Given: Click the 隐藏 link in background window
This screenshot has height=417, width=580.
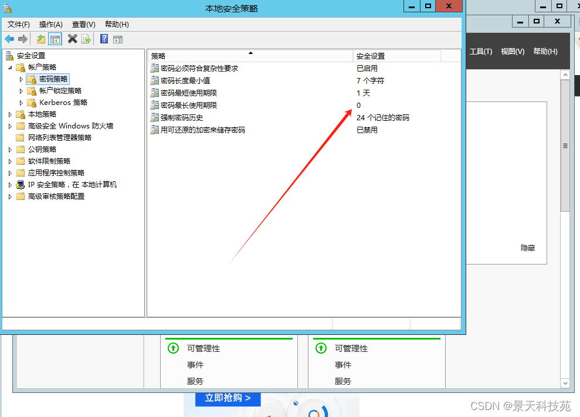Looking at the screenshot, I should click(x=528, y=248).
